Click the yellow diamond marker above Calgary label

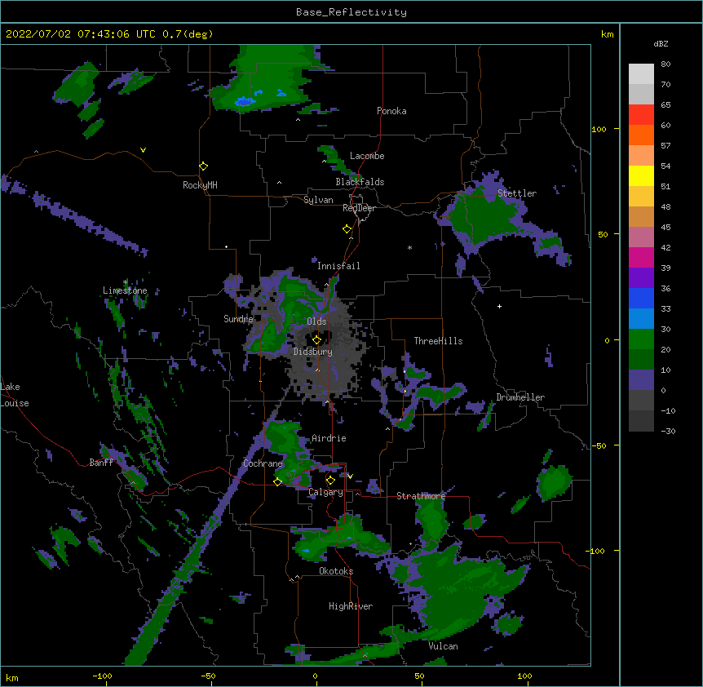pos(330,481)
